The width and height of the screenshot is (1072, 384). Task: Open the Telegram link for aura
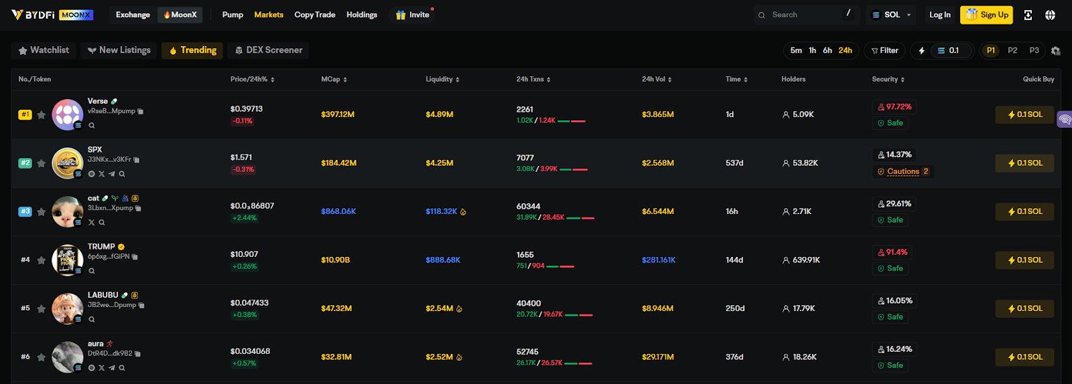(112, 368)
